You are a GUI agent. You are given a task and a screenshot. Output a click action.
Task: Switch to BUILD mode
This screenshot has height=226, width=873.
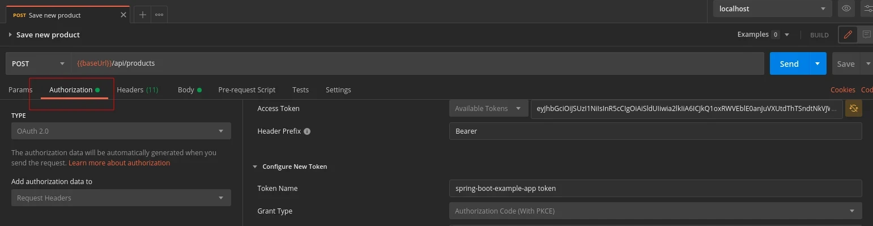pos(819,35)
